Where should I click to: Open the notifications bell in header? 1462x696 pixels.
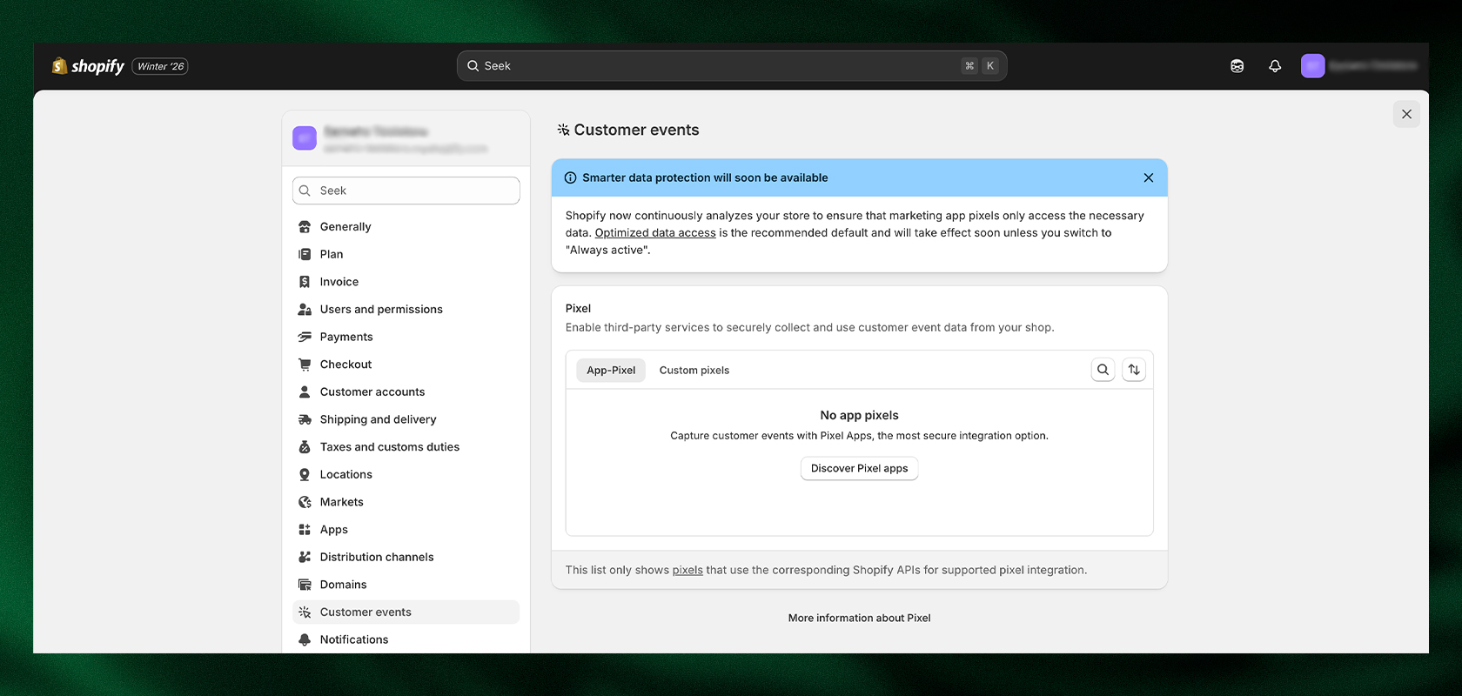tap(1275, 66)
